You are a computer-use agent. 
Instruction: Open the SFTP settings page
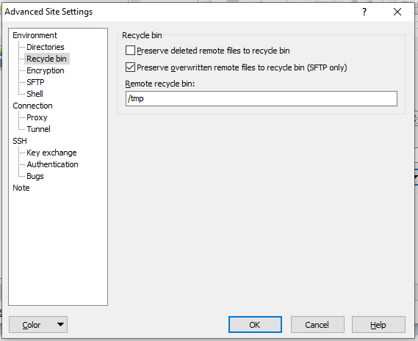(35, 82)
